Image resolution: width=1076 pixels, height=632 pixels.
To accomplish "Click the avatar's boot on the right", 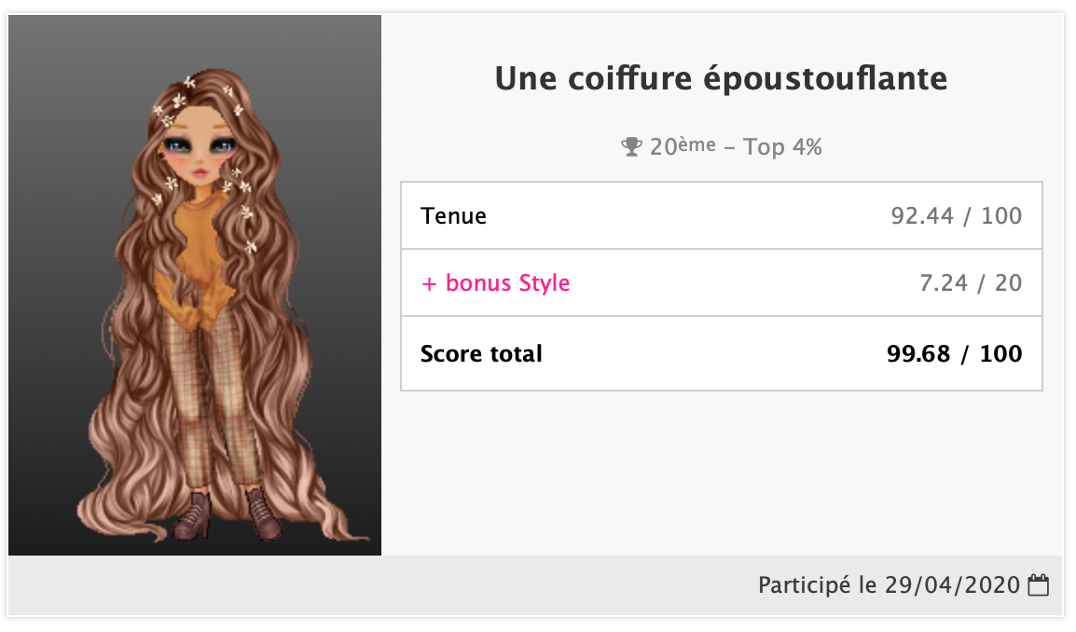I will [262, 515].
